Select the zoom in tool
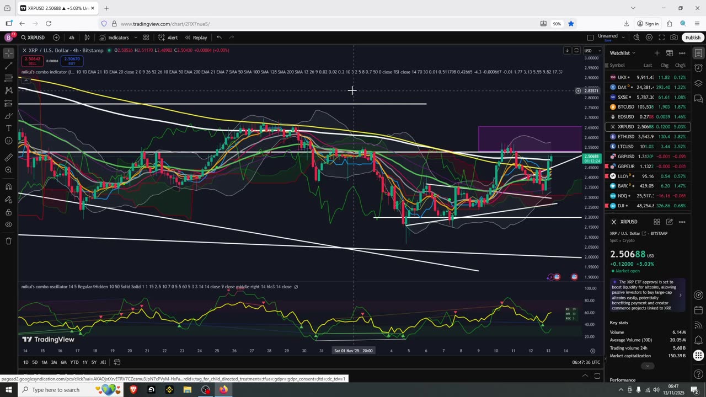 pos(8,170)
